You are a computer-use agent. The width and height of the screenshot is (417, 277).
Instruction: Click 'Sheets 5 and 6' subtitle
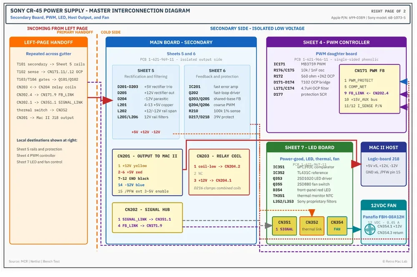(x=181, y=54)
